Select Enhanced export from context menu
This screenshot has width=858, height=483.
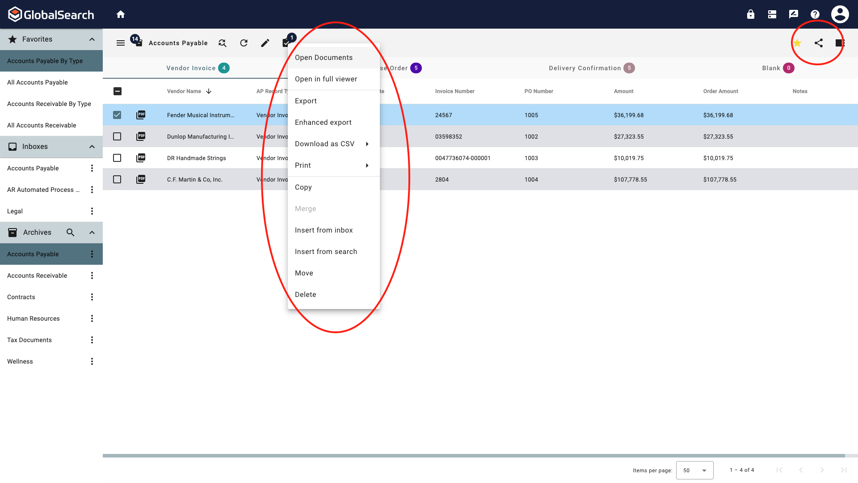(x=323, y=122)
